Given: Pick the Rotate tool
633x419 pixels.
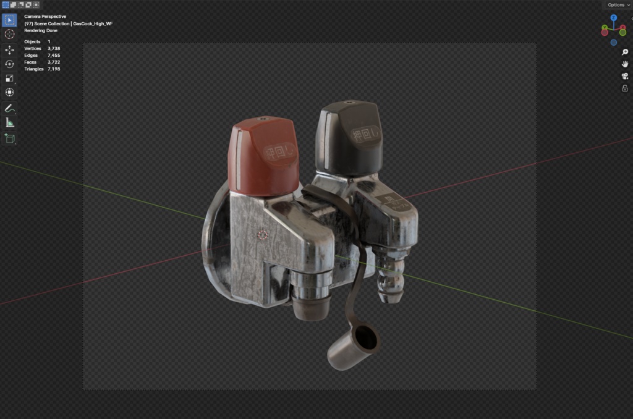Looking at the screenshot, I should click(x=10, y=64).
